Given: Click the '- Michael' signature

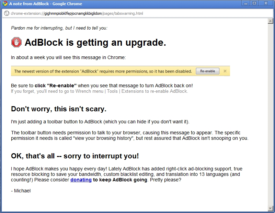Looking at the screenshot, I should point(21,191).
